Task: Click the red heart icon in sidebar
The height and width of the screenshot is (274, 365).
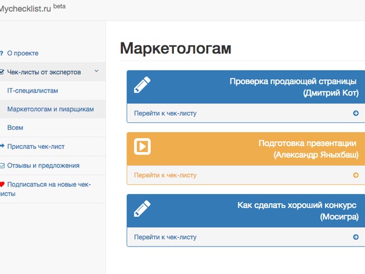Action: click(x=2, y=184)
